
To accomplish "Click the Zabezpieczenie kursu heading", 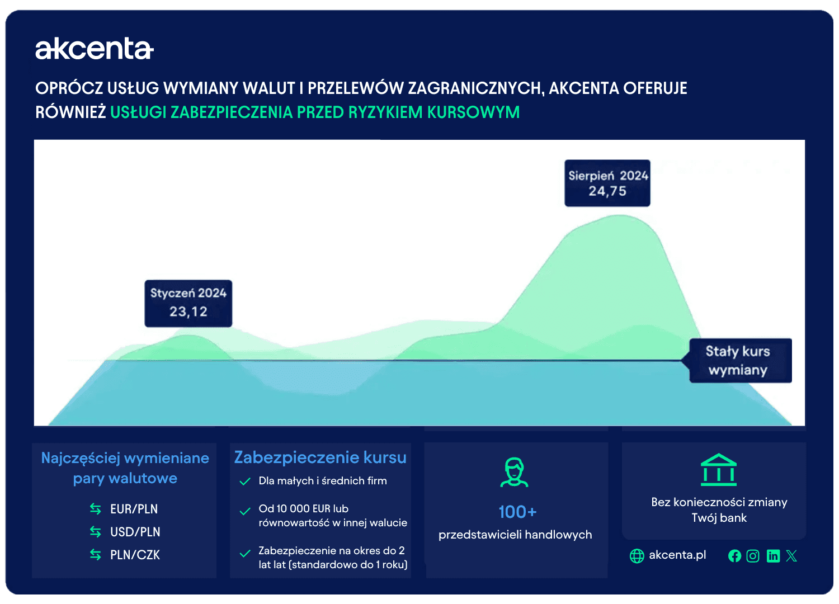I will pos(320,458).
